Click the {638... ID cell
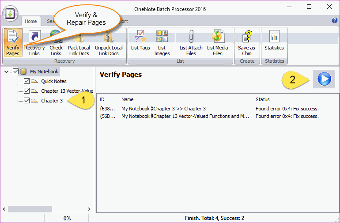The image size is (340, 223). click(x=107, y=109)
